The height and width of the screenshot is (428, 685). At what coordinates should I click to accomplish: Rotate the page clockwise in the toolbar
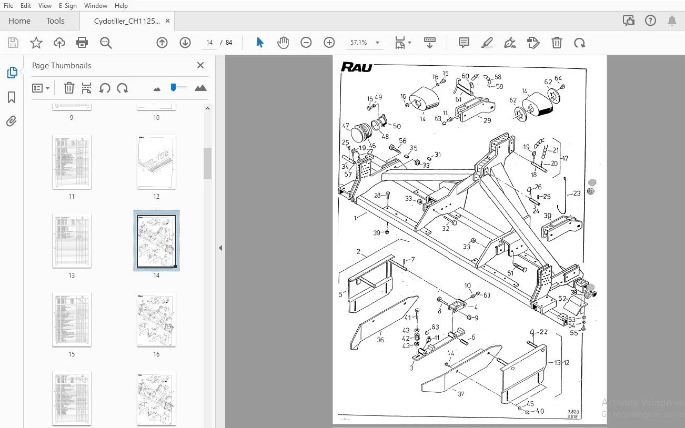[580, 43]
